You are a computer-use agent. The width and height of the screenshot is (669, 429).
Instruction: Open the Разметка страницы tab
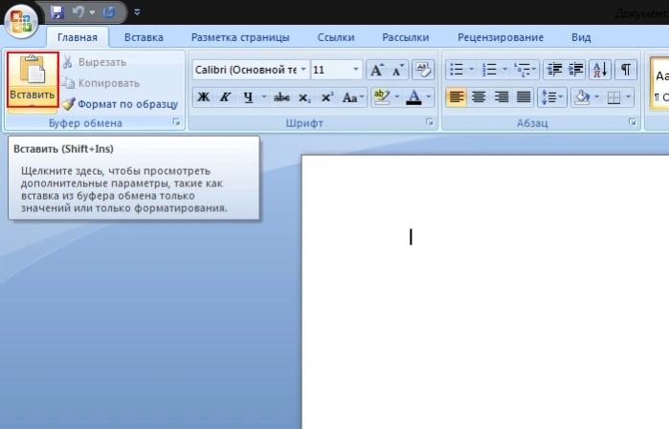point(240,37)
